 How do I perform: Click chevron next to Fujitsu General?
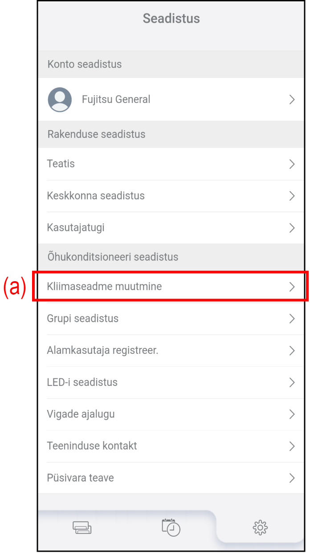click(x=292, y=99)
